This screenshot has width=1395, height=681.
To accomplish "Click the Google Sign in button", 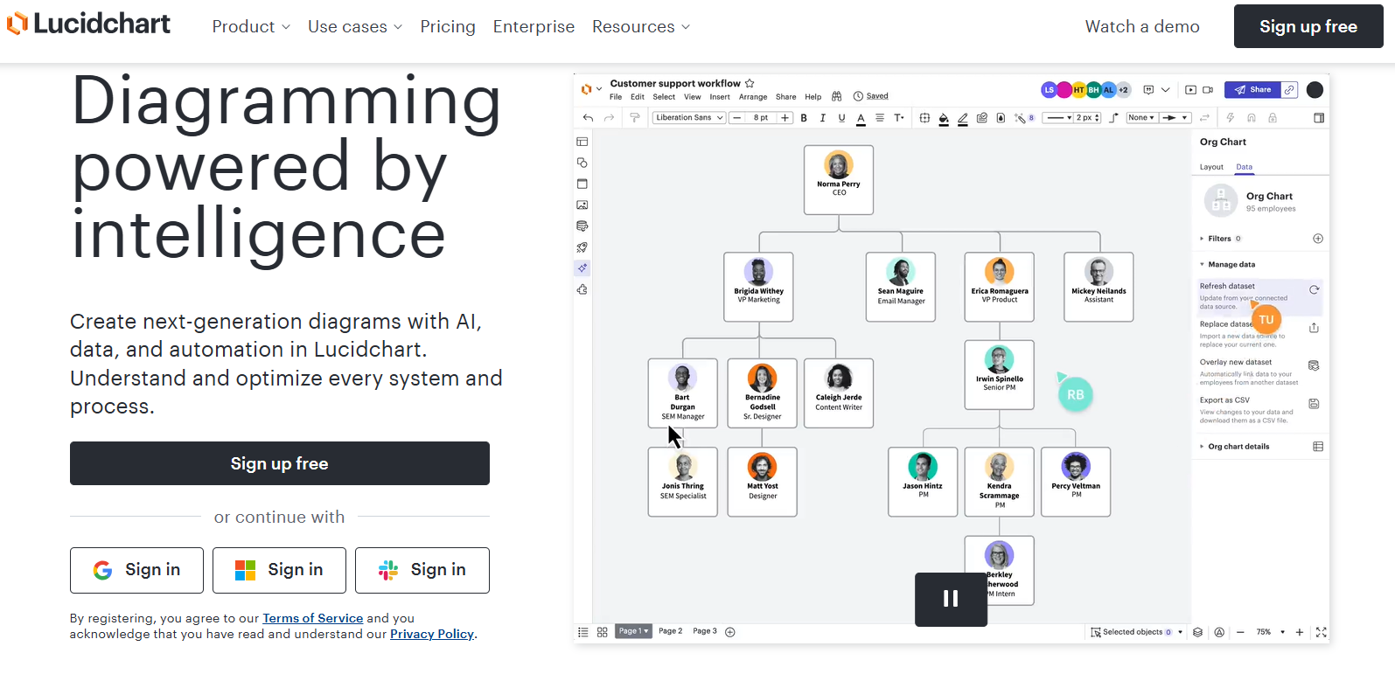I will [x=136, y=570].
